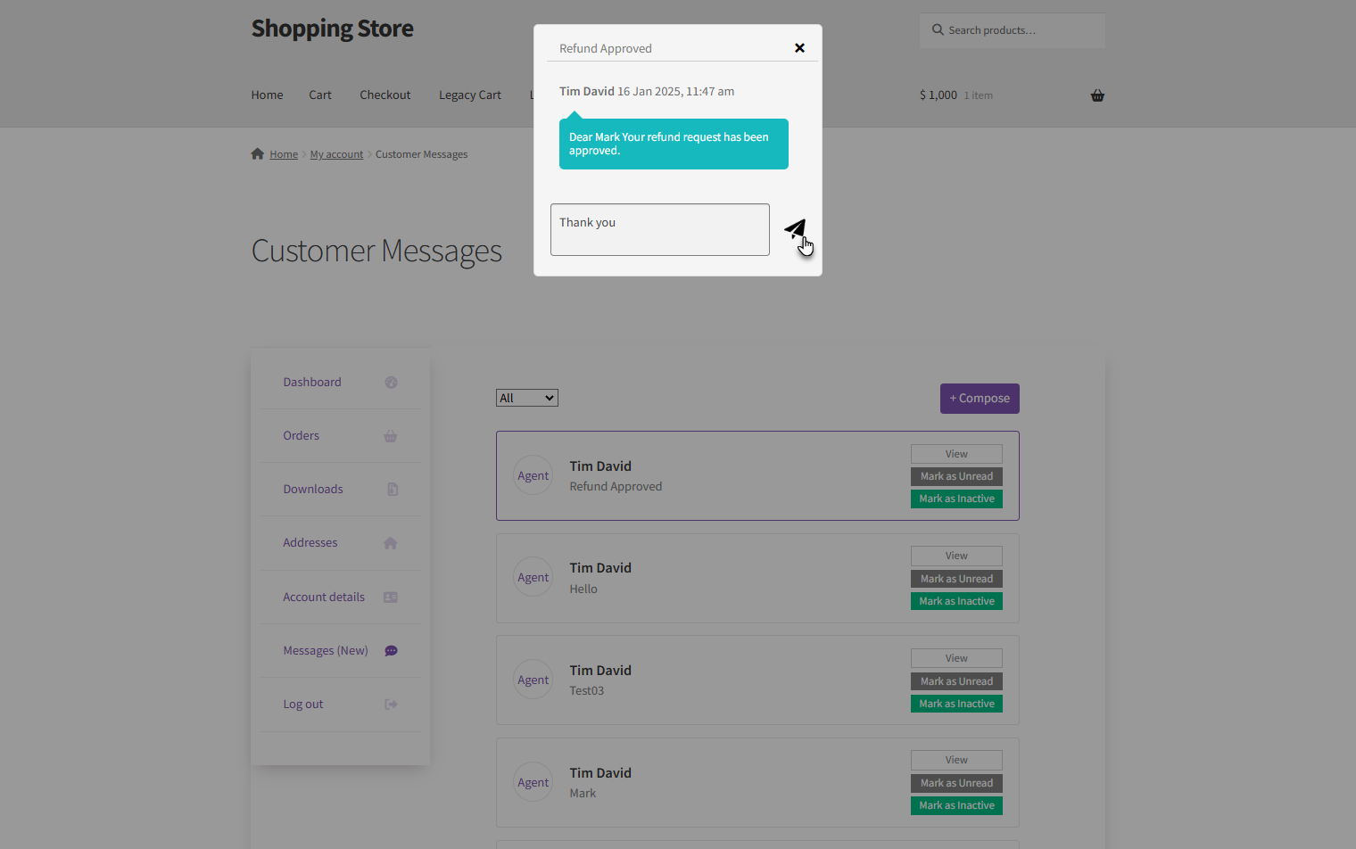Image resolution: width=1356 pixels, height=849 pixels.
Task: View the Test03 message
Action: pos(956,658)
